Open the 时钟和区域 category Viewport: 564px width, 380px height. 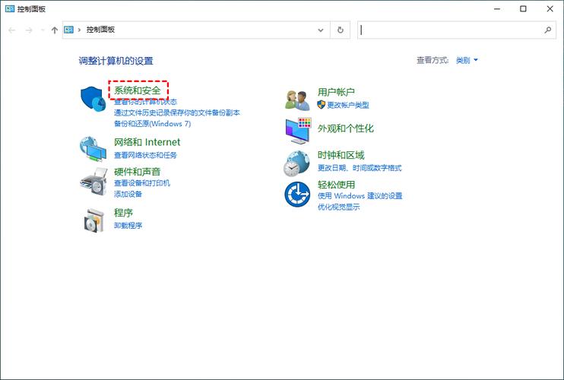point(341,155)
